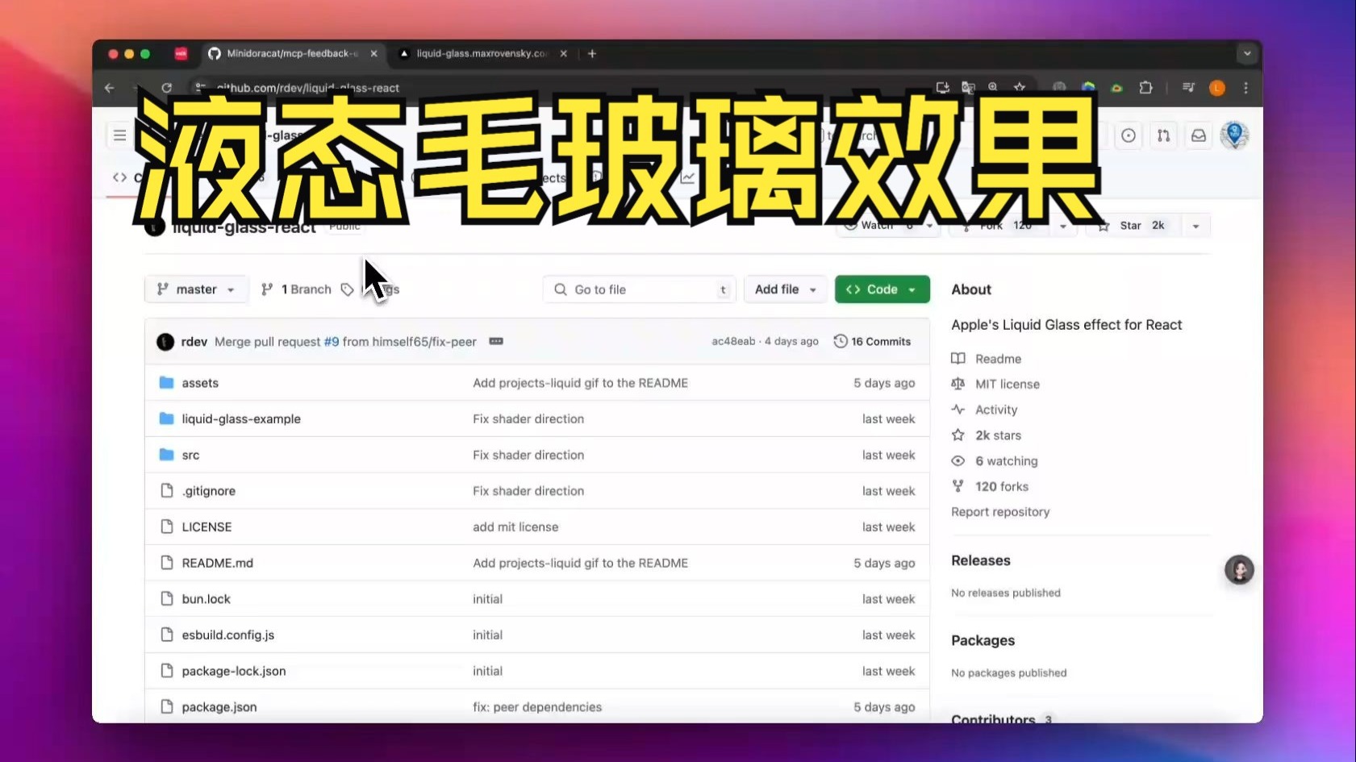The width and height of the screenshot is (1356, 762).
Task: Click the zoom magnifier icon in address bar
Action: (x=993, y=87)
